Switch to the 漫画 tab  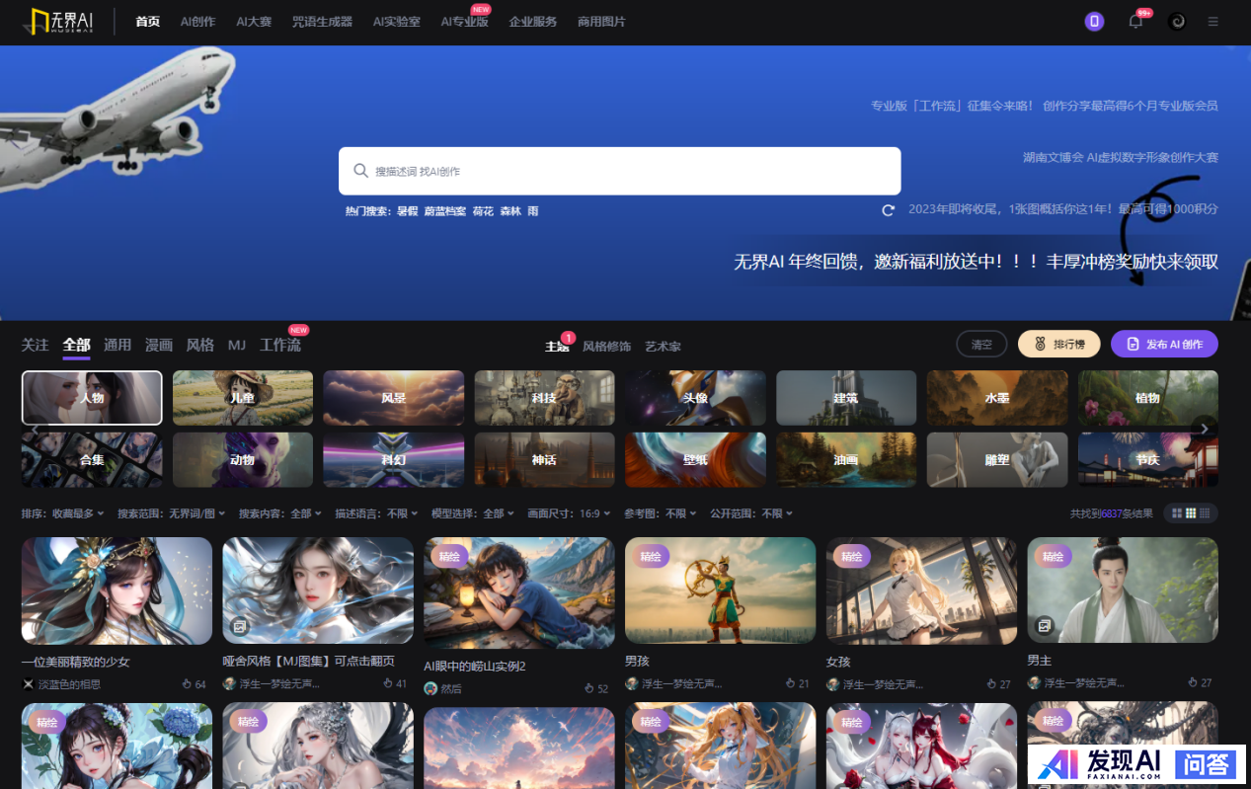coord(159,345)
